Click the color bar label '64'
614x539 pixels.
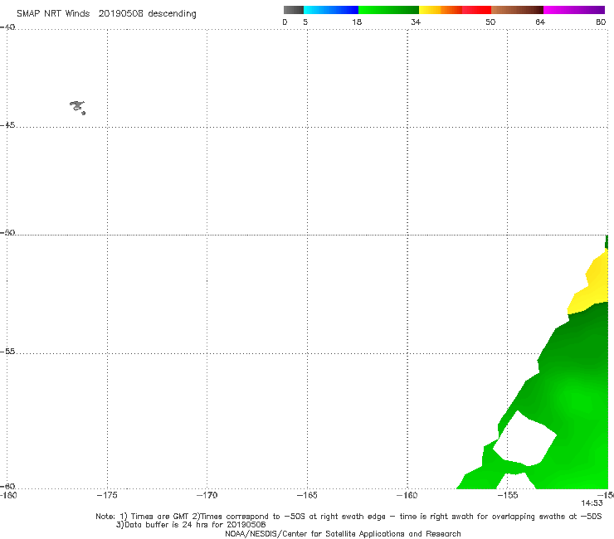click(540, 22)
